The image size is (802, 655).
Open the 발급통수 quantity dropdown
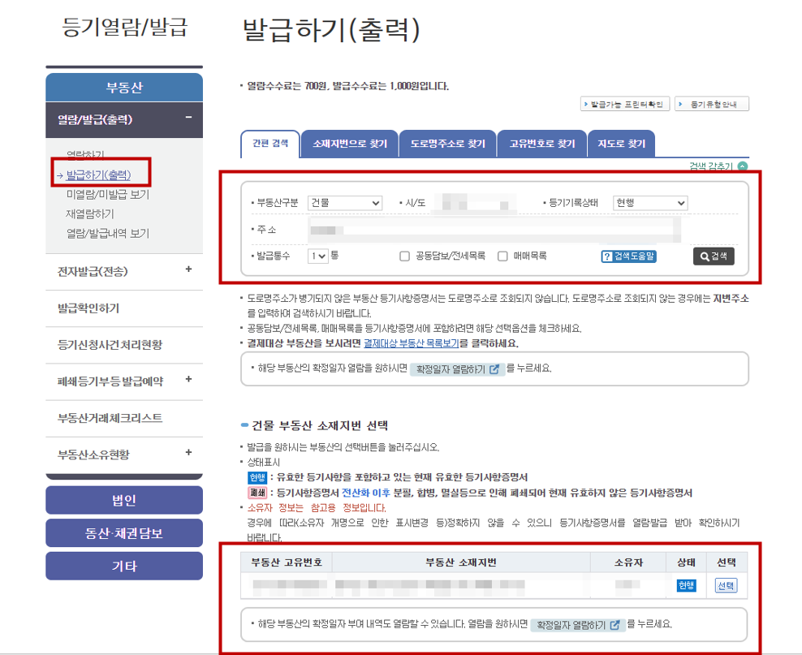318,256
